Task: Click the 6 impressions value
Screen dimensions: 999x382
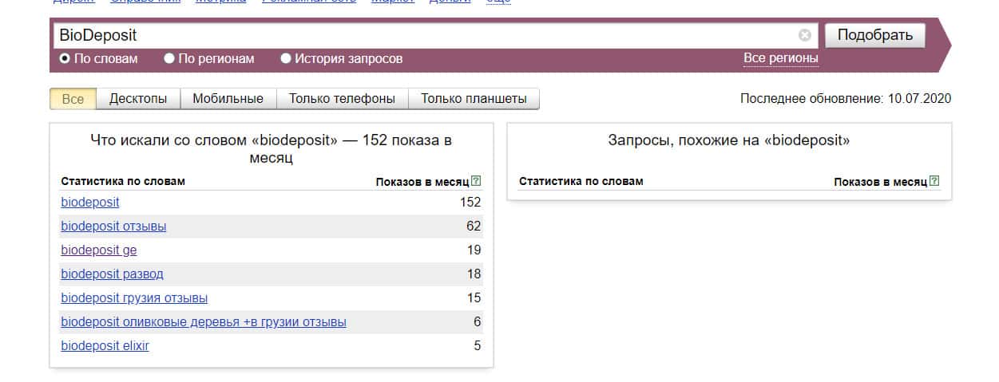Action: (478, 322)
